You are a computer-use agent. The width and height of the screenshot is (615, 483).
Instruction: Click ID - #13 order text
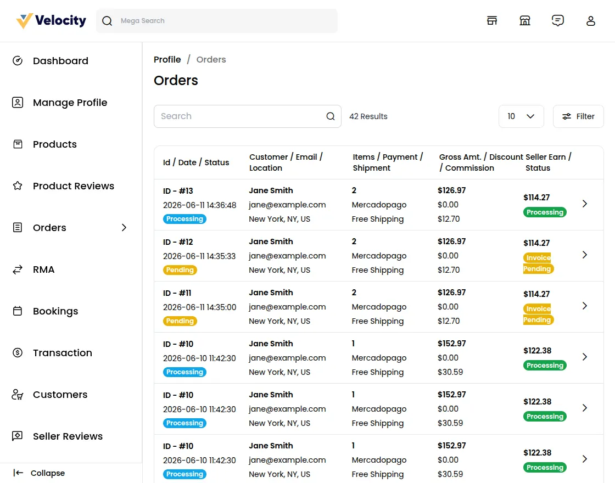point(178,191)
